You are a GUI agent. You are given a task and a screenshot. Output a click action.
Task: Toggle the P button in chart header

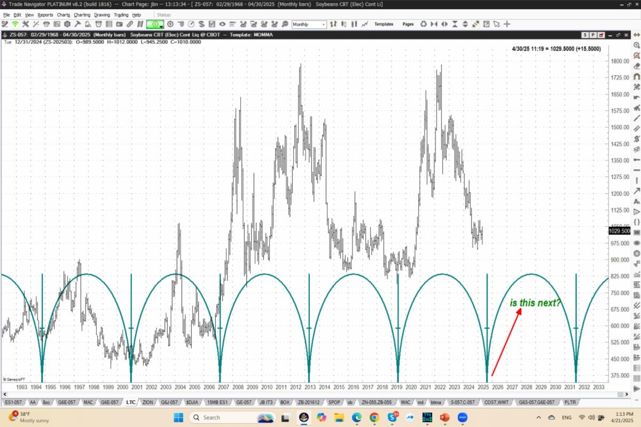click(593, 35)
